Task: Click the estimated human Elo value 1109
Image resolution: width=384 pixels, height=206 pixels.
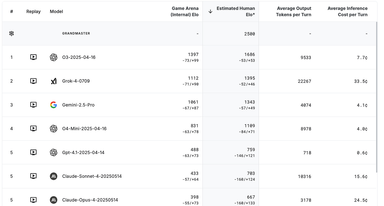Action: pos(249,126)
